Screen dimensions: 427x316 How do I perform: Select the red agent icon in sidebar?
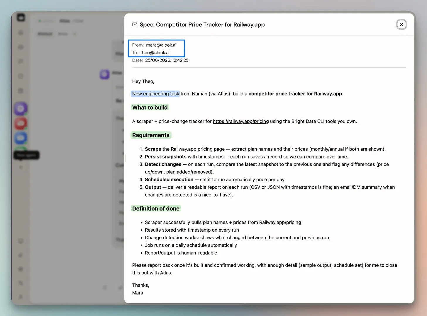click(21, 123)
